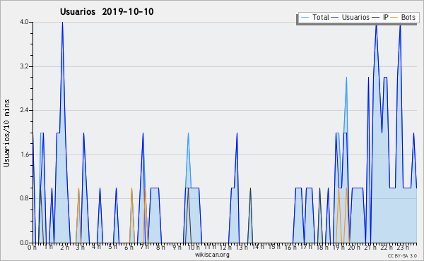Click the '16 h' x-axis label

pos(290,247)
